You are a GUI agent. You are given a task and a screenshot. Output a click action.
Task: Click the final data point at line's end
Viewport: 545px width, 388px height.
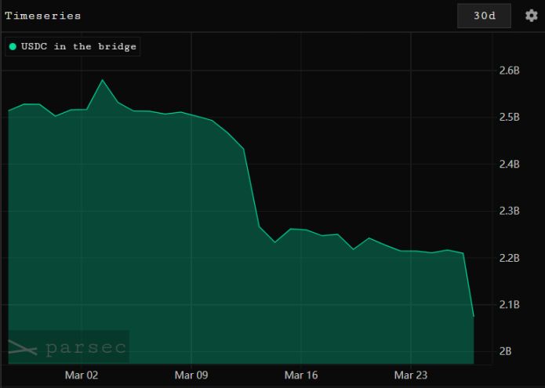tap(474, 316)
